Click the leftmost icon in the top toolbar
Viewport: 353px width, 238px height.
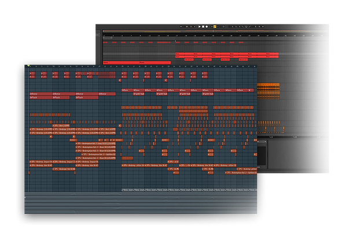pyautogui.click(x=181, y=27)
